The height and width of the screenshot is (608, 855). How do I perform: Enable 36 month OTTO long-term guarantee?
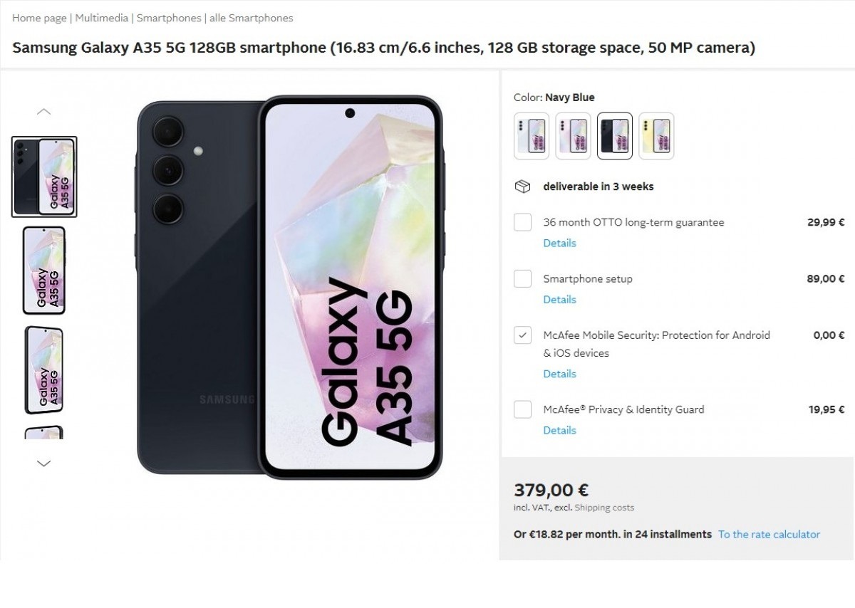(523, 222)
